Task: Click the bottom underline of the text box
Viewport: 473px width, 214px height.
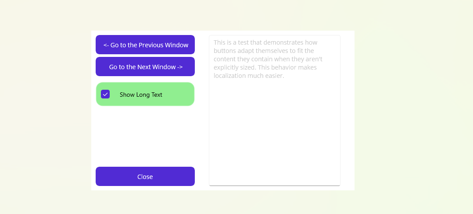Action: [274, 185]
